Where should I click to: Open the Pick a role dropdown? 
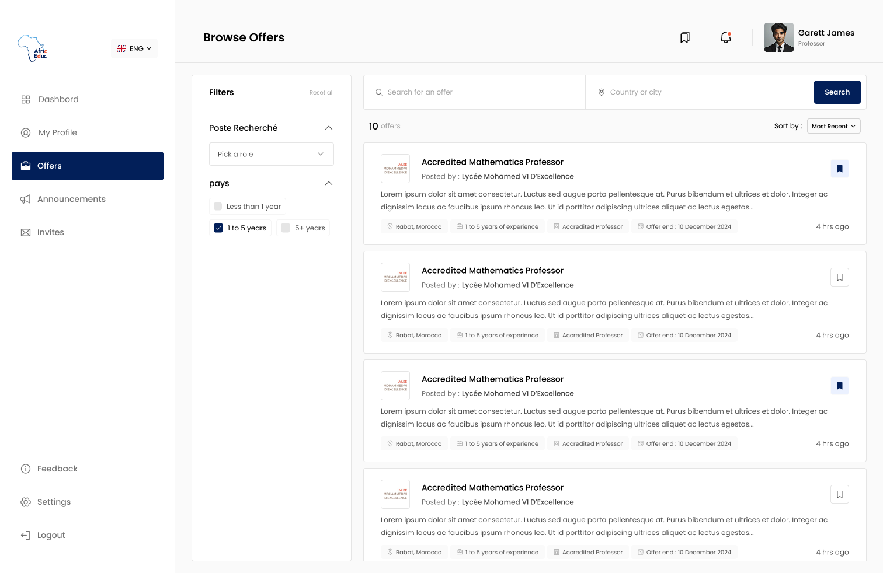272,154
